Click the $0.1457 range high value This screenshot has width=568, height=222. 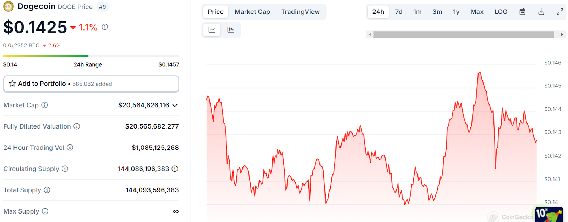click(169, 64)
